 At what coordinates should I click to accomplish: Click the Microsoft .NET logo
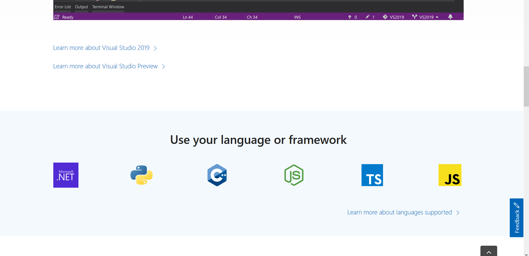[66, 175]
